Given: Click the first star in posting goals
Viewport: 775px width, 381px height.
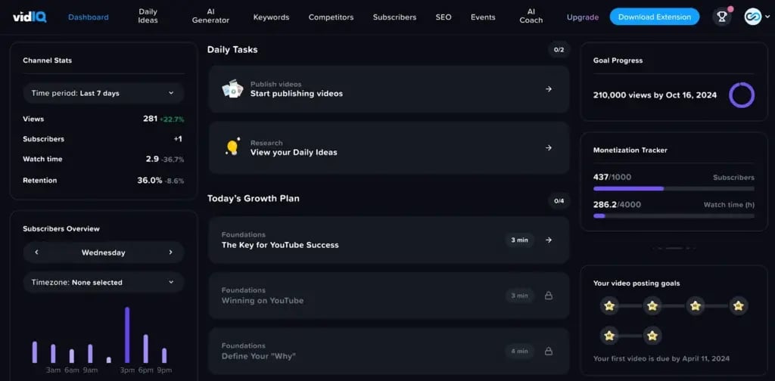Looking at the screenshot, I should click(609, 306).
